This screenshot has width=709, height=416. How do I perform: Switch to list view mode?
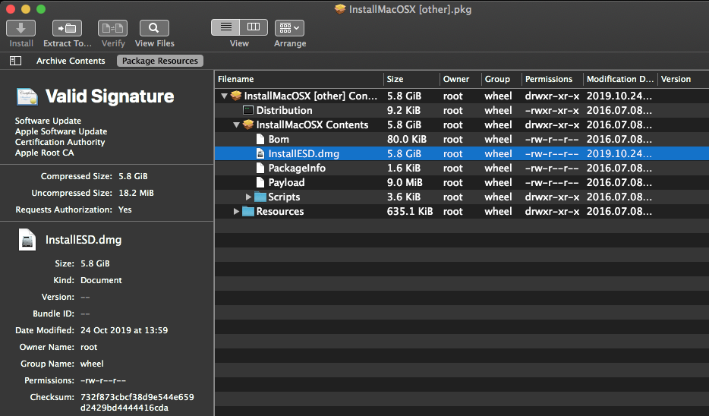(x=225, y=27)
